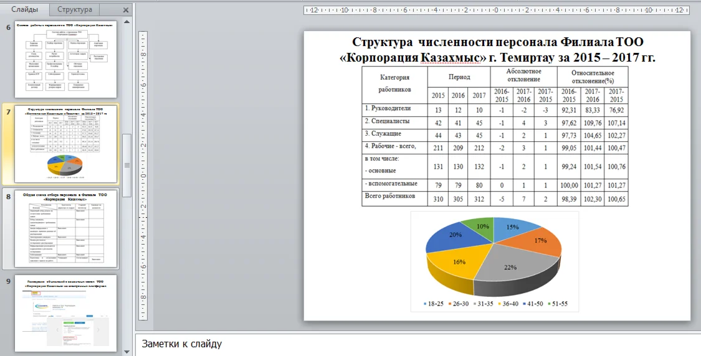Click the slide pane scroll down arrow
701x356 pixels.
coord(127,352)
